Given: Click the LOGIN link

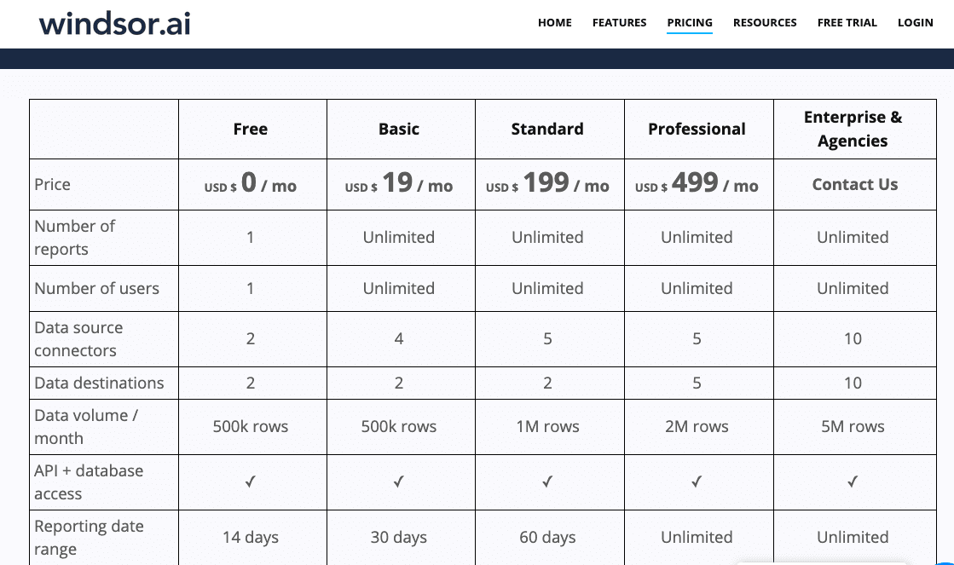Looking at the screenshot, I should click(x=915, y=23).
